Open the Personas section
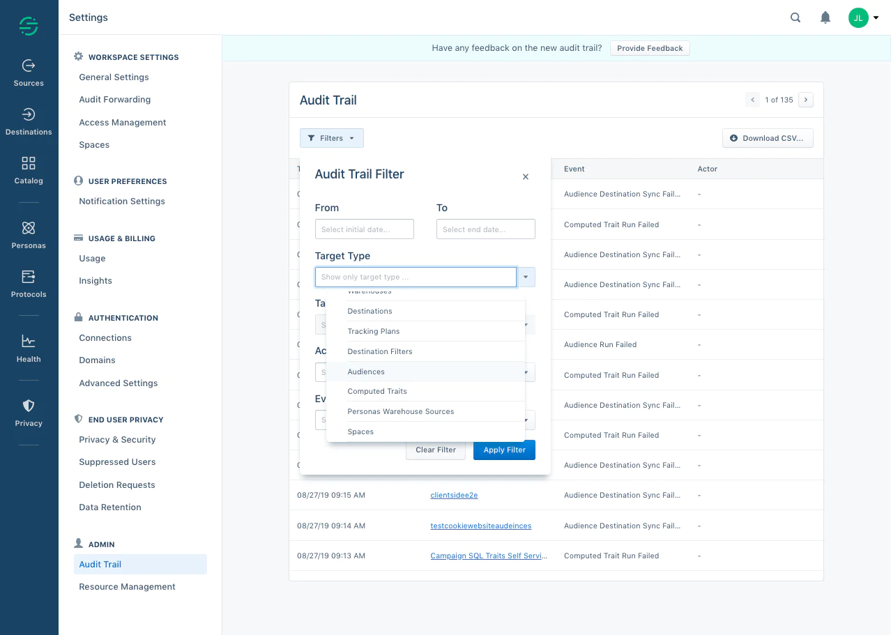Screen dimensions: 891x635 (28, 234)
